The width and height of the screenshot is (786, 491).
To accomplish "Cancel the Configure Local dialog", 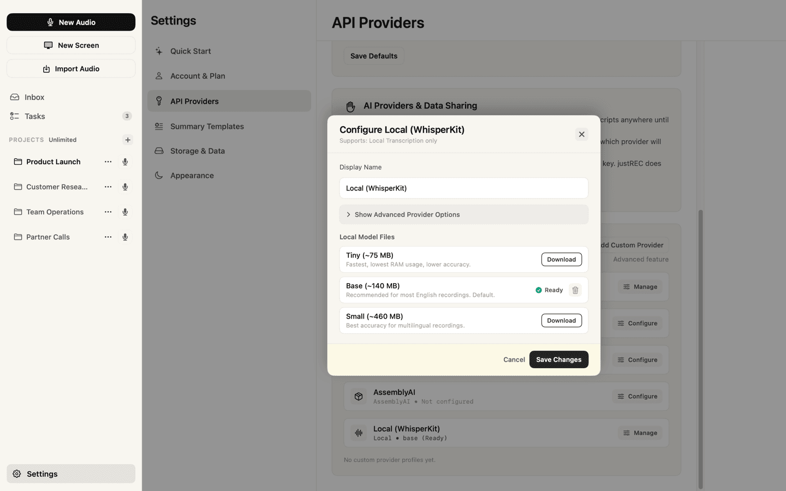I will coord(514,360).
